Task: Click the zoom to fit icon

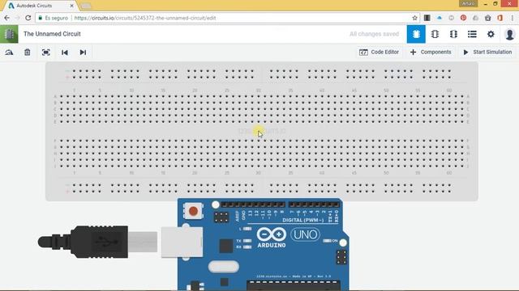Action: pos(46,52)
